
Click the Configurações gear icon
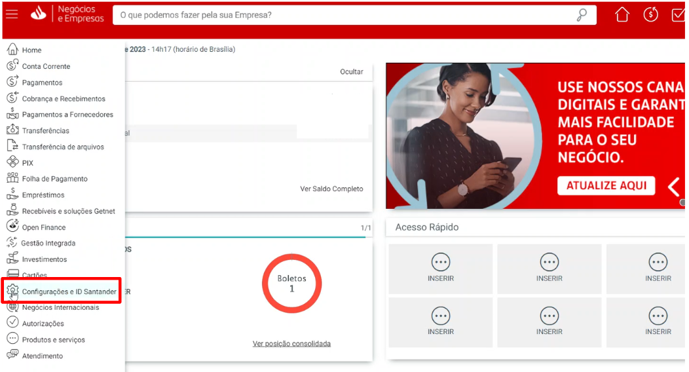(12, 291)
